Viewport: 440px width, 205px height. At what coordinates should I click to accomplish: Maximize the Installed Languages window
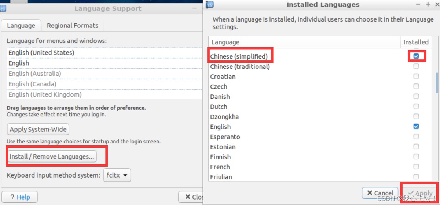click(x=428, y=4)
